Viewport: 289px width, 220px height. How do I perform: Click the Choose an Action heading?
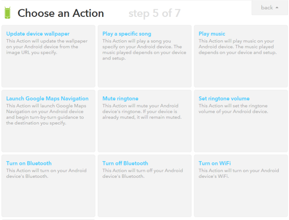(x=60, y=13)
